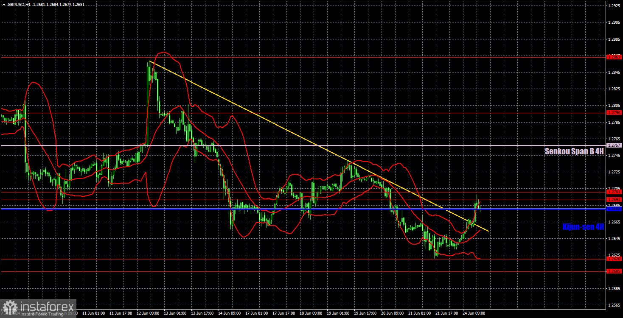Click the 17 Jun 17:00 time label
Viewport: 623px width, 318px height.
(x=283, y=314)
